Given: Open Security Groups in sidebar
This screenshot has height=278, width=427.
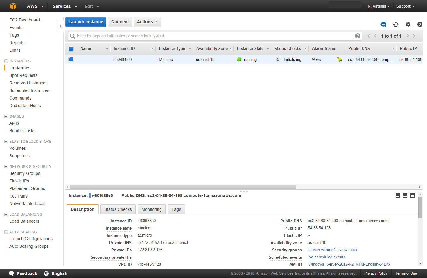Looking at the screenshot, I should [25, 173].
